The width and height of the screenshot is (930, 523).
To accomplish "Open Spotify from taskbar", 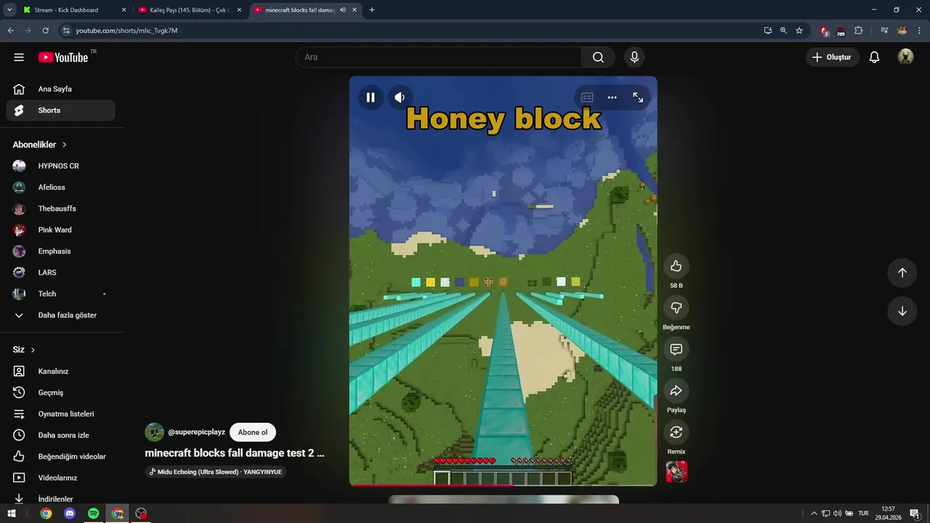I will [x=94, y=514].
